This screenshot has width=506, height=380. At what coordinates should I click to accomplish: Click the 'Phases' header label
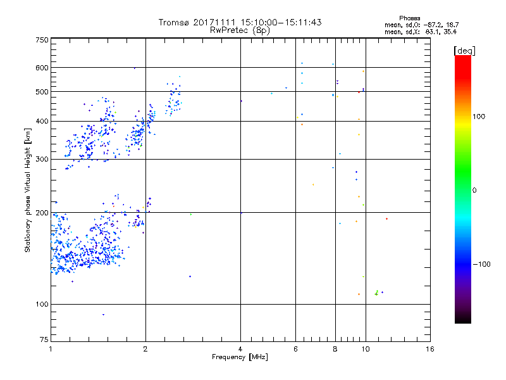pyautogui.click(x=409, y=18)
